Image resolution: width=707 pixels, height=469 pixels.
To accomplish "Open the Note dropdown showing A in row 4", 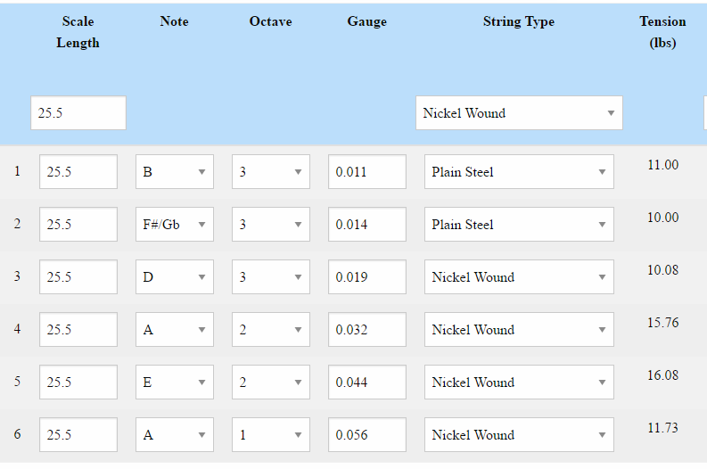I will [x=174, y=330].
